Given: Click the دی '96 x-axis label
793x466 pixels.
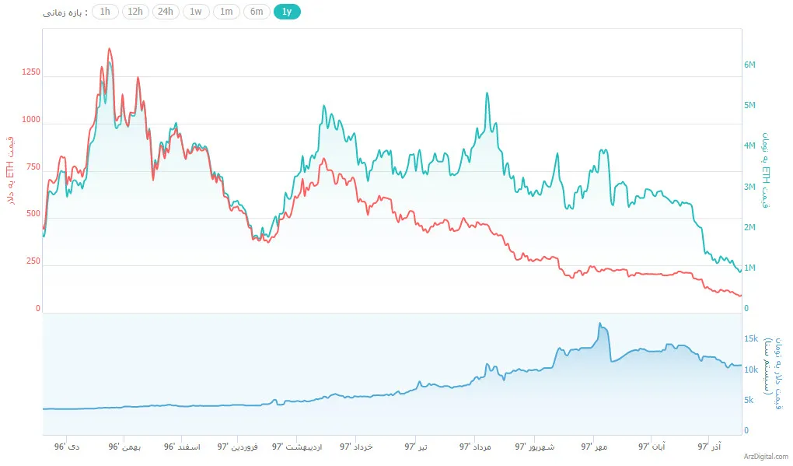Looking at the screenshot, I should pyautogui.click(x=66, y=447).
